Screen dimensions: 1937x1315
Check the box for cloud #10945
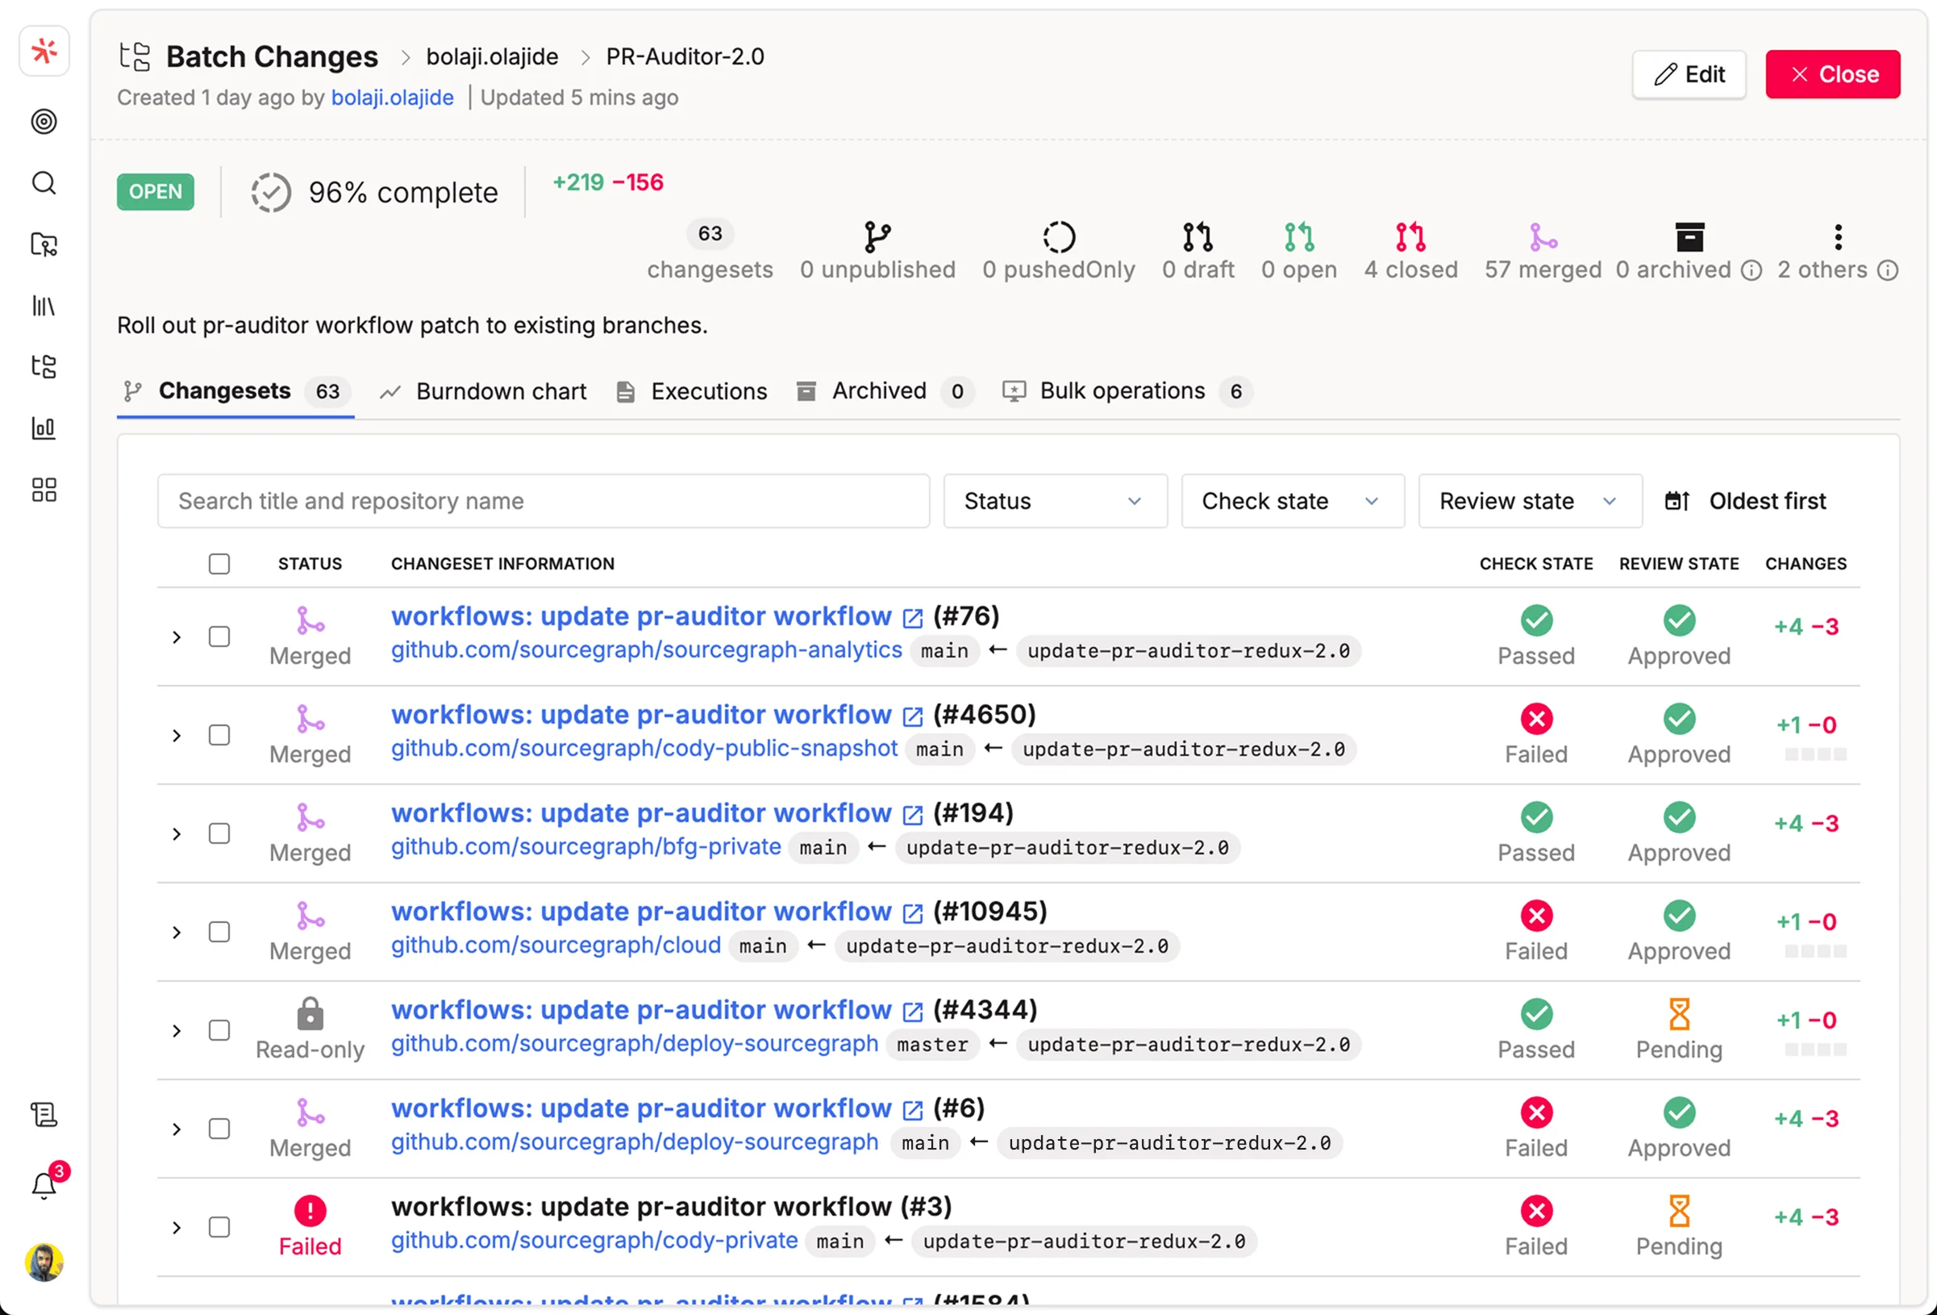(219, 933)
